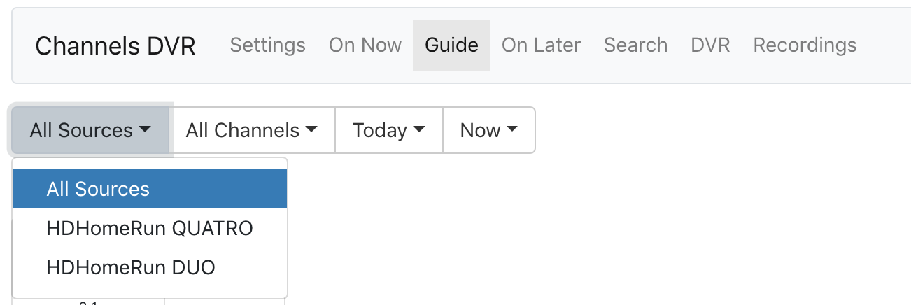View the Recordings tab
The image size is (911, 305).
pyautogui.click(x=805, y=45)
